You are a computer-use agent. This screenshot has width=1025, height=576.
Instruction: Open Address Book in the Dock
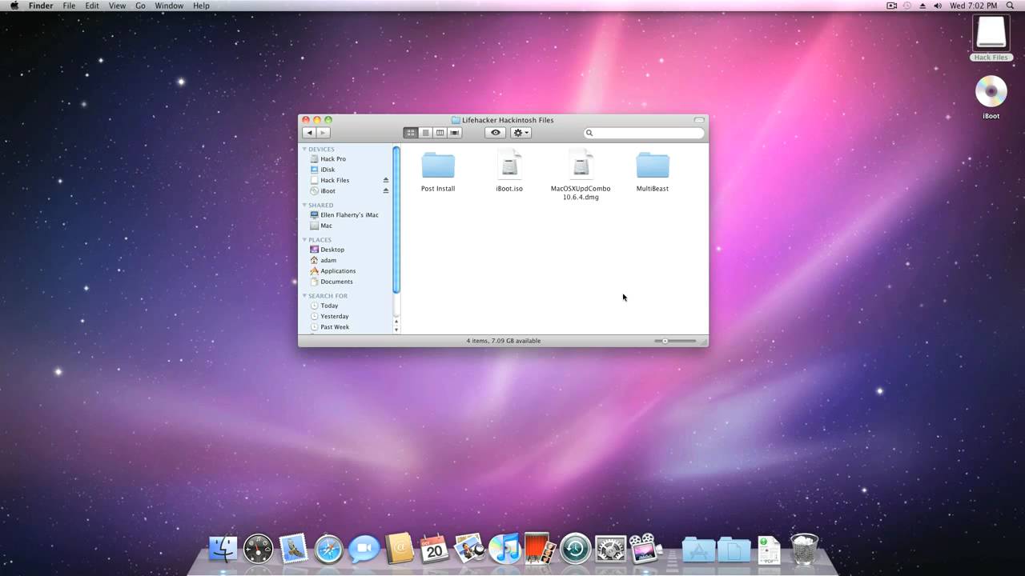(399, 549)
